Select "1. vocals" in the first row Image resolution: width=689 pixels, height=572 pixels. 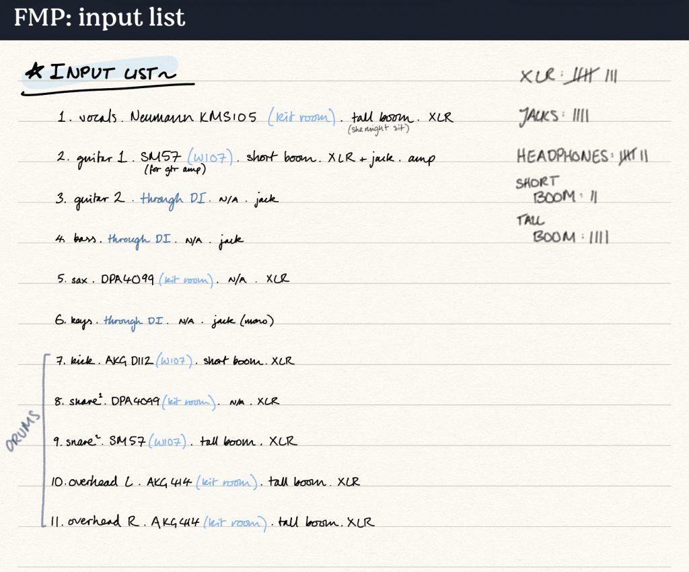(x=87, y=117)
